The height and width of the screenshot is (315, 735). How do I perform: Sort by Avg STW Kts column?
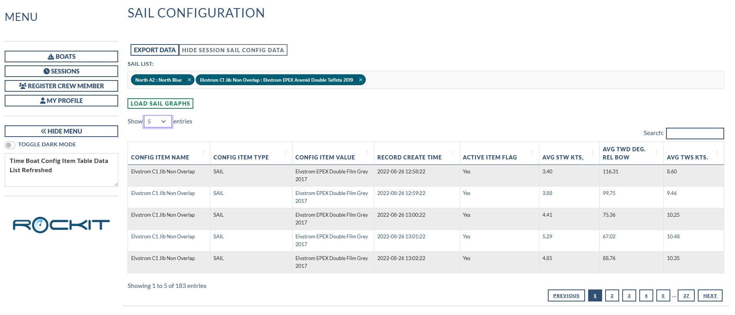tap(569, 153)
